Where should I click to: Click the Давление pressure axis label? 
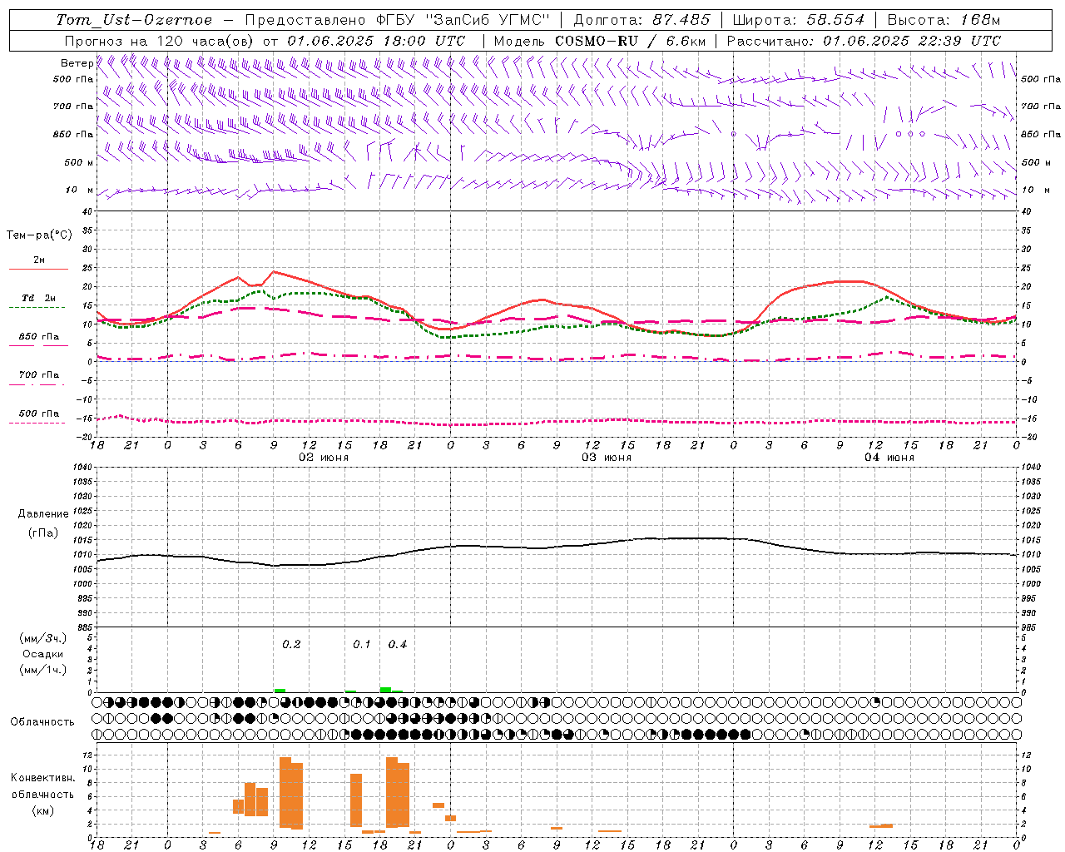tap(42, 514)
